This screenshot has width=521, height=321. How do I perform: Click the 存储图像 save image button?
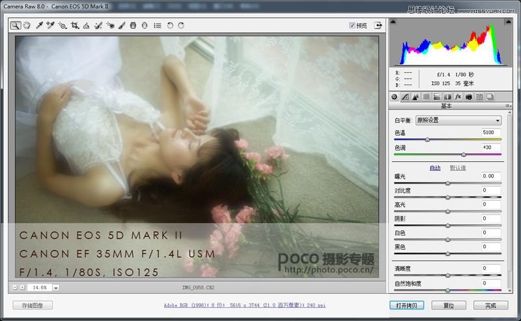[33, 305]
